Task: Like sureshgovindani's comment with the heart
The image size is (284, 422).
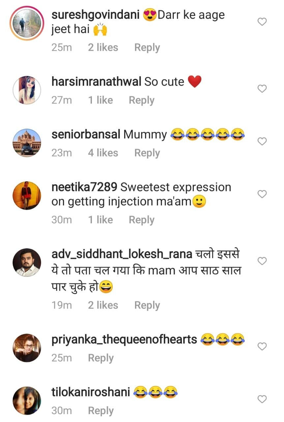Action: [262, 22]
